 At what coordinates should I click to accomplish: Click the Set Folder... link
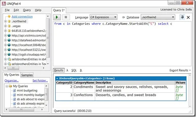(40, 81)
